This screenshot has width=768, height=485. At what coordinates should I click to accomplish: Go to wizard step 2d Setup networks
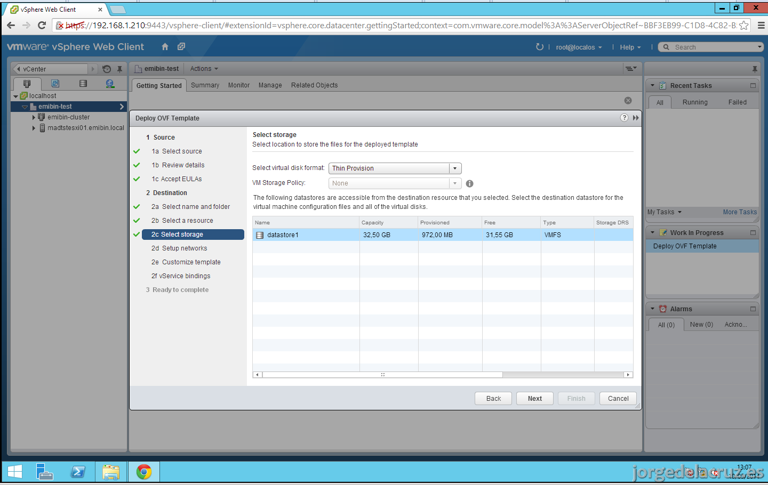click(x=179, y=248)
